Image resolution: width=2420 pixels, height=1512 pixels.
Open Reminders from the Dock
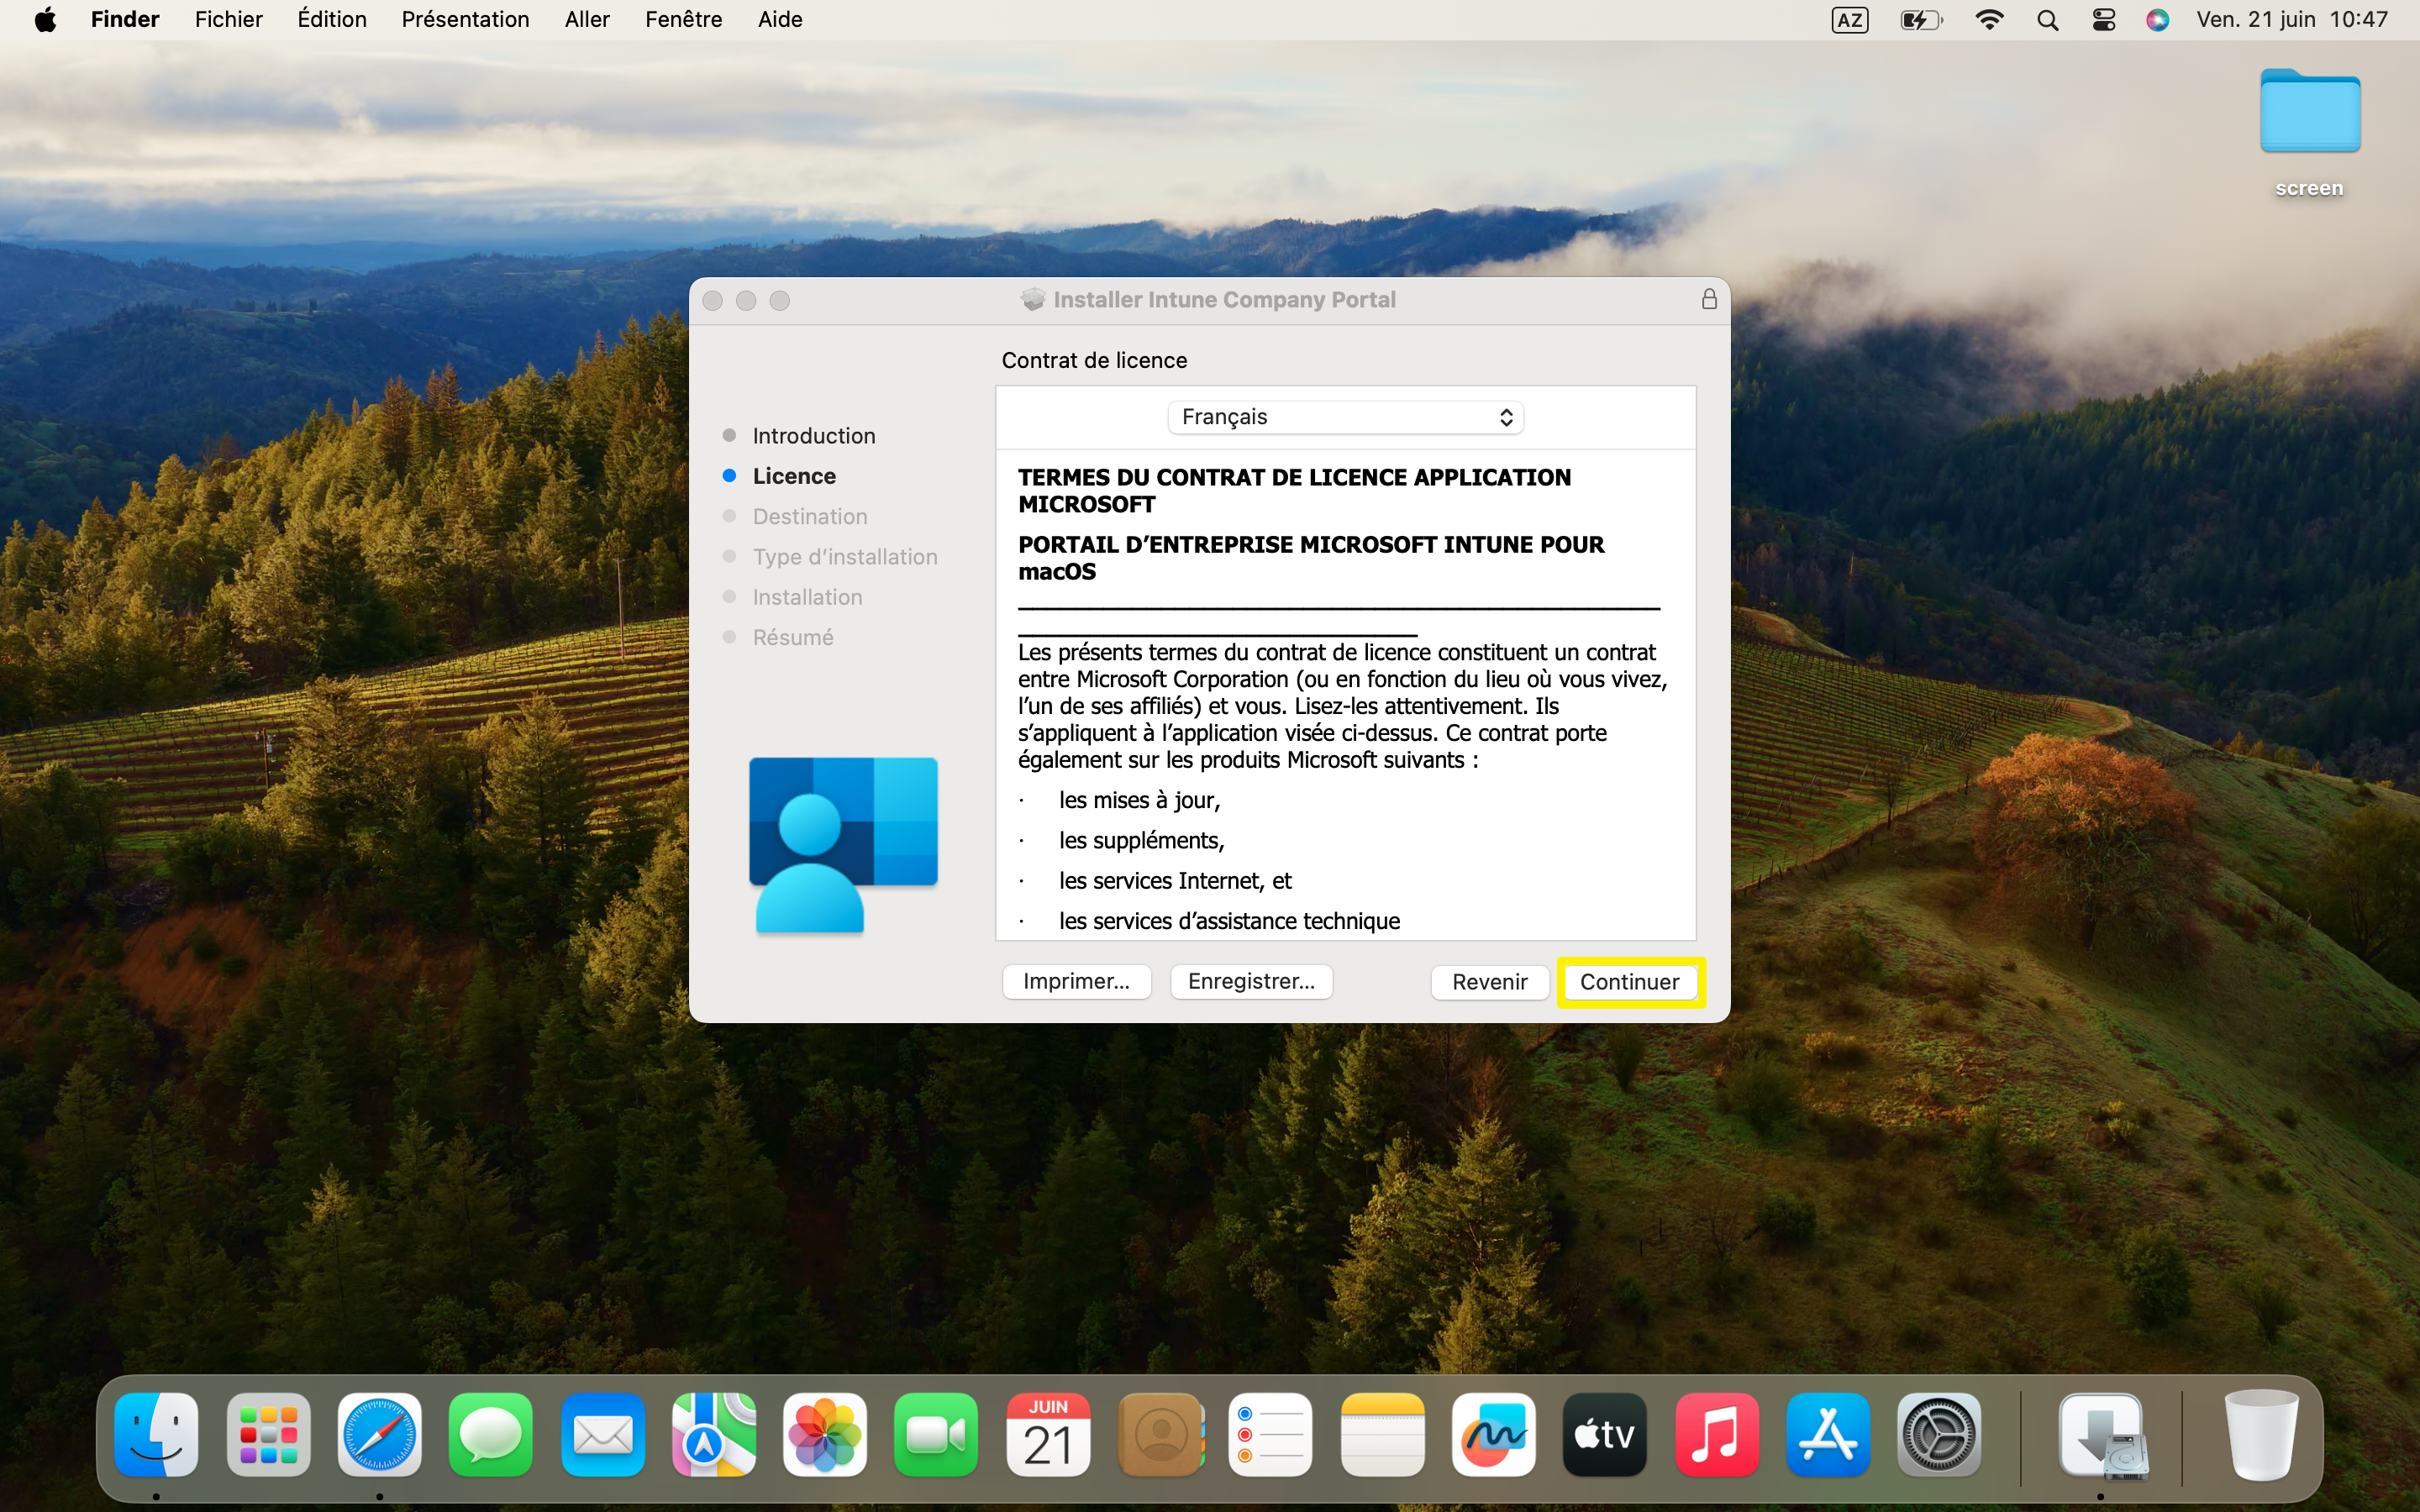[x=1271, y=1435]
